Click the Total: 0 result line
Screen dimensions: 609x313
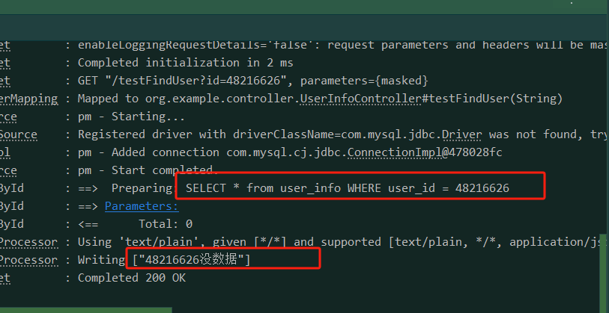166,224
